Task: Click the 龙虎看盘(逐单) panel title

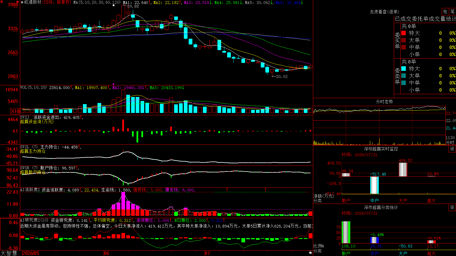Action: [x=384, y=12]
